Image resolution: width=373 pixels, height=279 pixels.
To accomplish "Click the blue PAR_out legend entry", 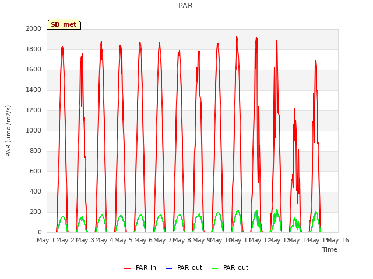I will pyautogui.click(x=184, y=267).
